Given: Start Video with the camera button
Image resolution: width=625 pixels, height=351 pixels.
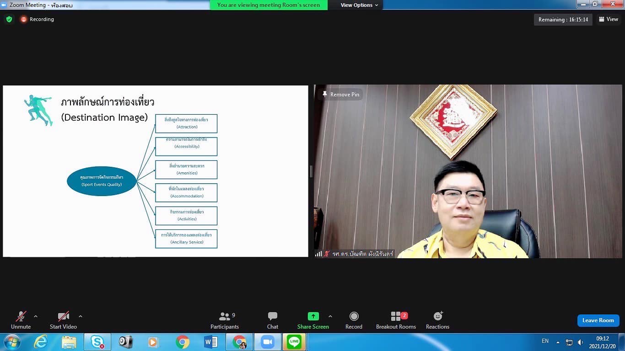Looking at the screenshot, I should [x=63, y=320].
